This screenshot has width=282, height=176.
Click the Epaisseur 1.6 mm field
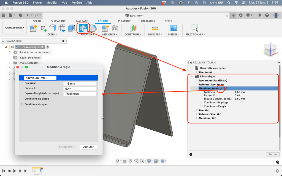(80, 84)
